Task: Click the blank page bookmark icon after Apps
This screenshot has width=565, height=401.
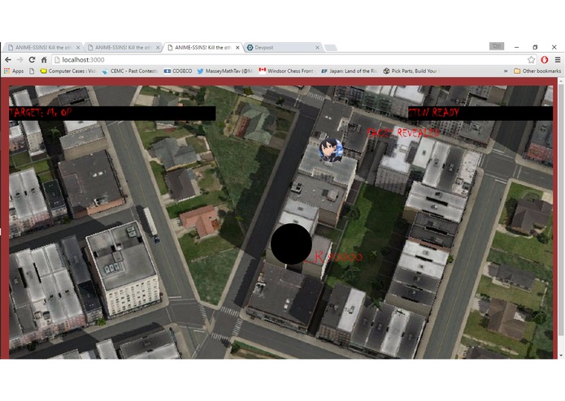Action: pos(32,71)
